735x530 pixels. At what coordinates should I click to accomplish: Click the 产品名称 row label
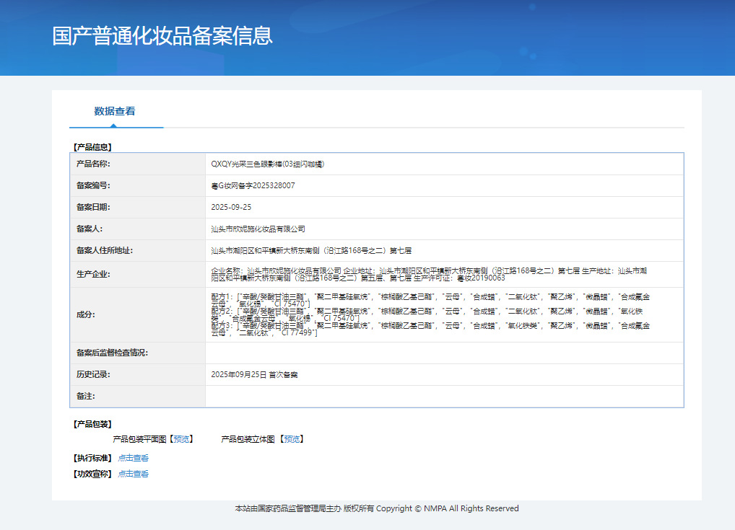(x=93, y=164)
